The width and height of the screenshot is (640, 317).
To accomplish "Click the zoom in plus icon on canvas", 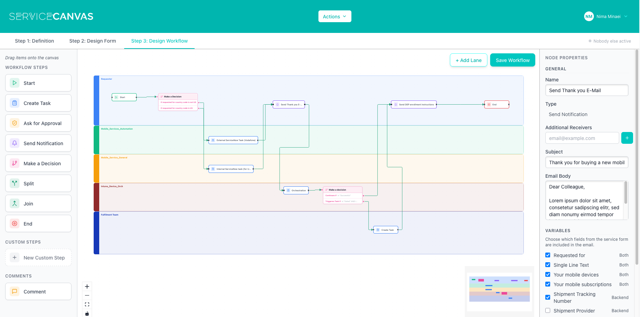I will point(87,287).
